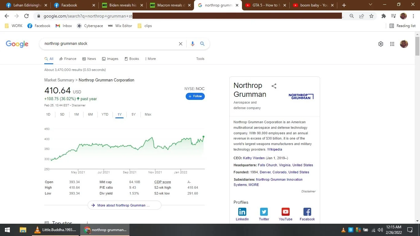Screen dimensions: 420x236
Task: Open the CDP score label link
Action: click(x=162, y=182)
